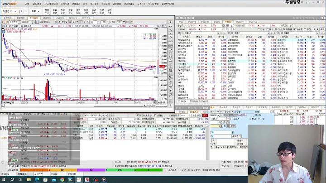The width and height of the screenshot is (326, 183).
Task: Open 계좌정보 toolbar shortcut
Action: [x=63, y=11]
